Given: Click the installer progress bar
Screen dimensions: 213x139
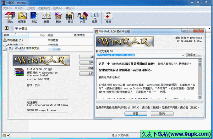Looking at the screenshot, I should pyautogui.click(x=149, y=102).
